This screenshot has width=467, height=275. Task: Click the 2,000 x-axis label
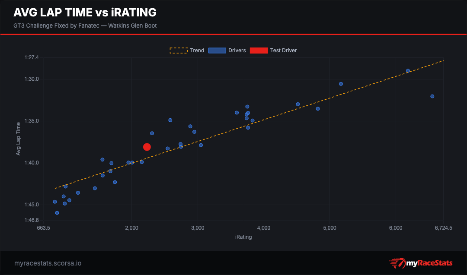click(131, 228)
